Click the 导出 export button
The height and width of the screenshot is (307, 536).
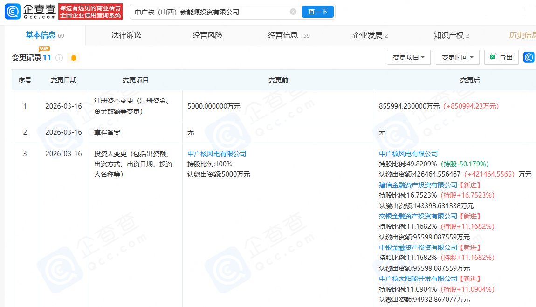pyautogui.click(x=502, y=57)
